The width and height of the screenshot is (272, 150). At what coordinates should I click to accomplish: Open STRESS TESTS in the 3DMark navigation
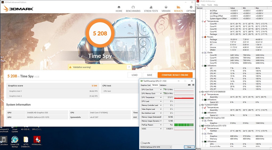[x=151, y=9]
